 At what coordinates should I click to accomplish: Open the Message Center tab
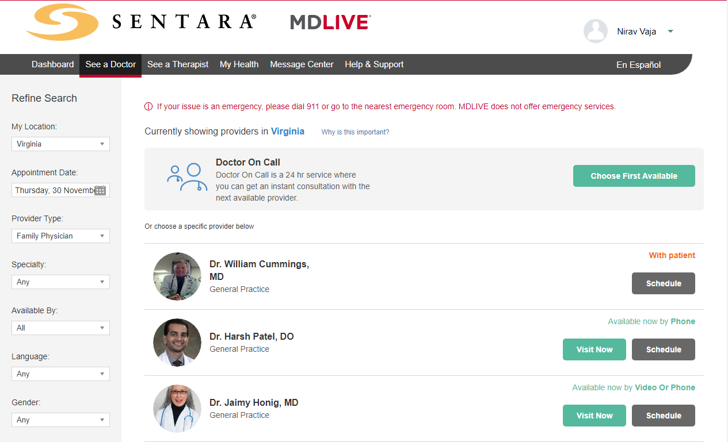302,64
